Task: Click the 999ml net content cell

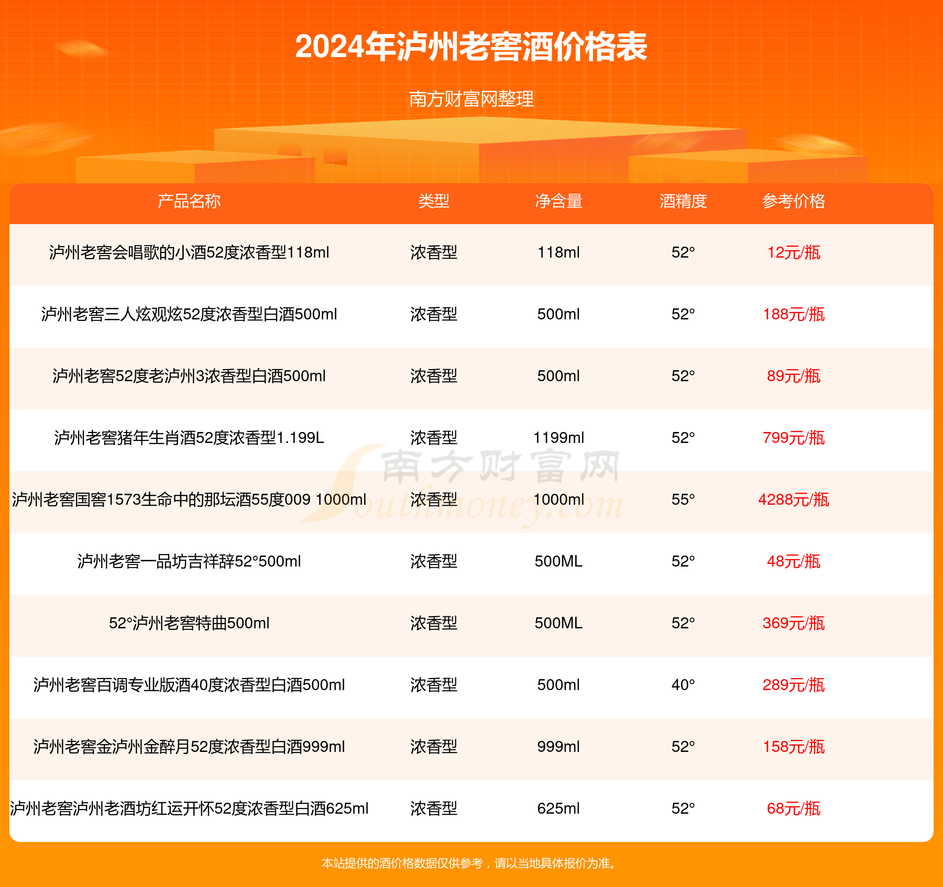Action: point(558,747)
